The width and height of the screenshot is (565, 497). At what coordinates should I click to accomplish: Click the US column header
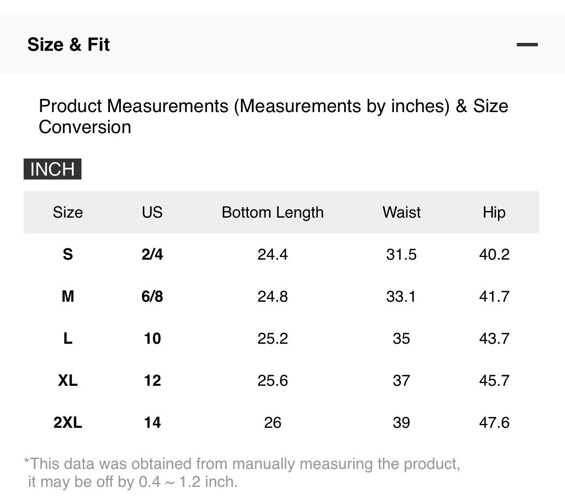tap(152, 212)
